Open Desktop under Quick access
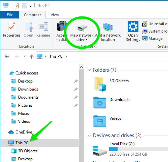Viewport: 168px width, 162px height. tap(25, 81)
